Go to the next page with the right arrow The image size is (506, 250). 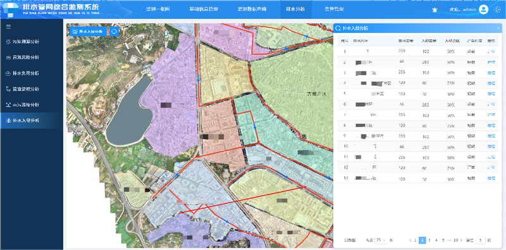462,240
